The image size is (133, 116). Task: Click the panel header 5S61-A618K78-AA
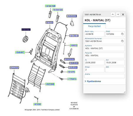[93, 15]
